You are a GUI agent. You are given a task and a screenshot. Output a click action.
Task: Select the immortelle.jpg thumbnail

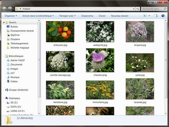click(100, 90)
